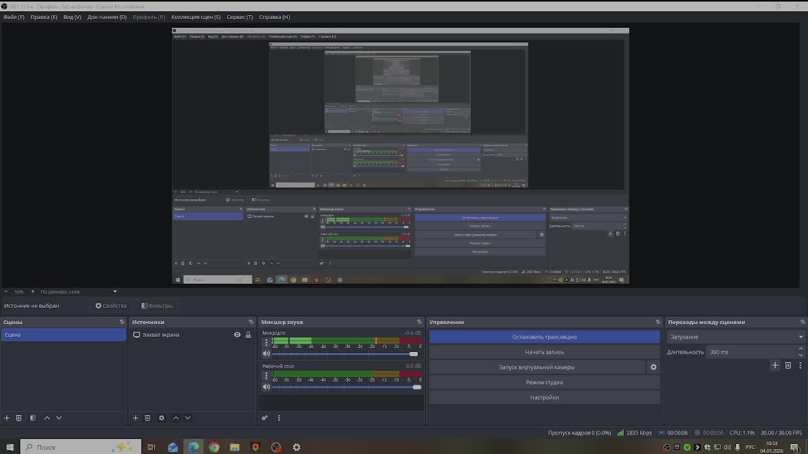The height and width of the screenshot is (454, 808).
Task: Toggle visibility of Захват экрана source
Action: tap(237, 335)
